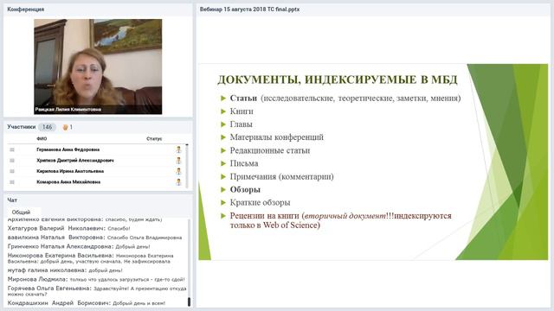Image resolution: width=554 pixels, height=311 pixels.
Task: Click the slide bullet Главы
Action: [241, 124]
